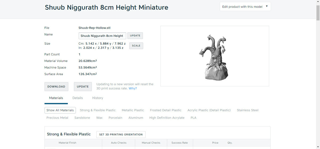Select the Show All Materials filter

(x=60, y=110)
